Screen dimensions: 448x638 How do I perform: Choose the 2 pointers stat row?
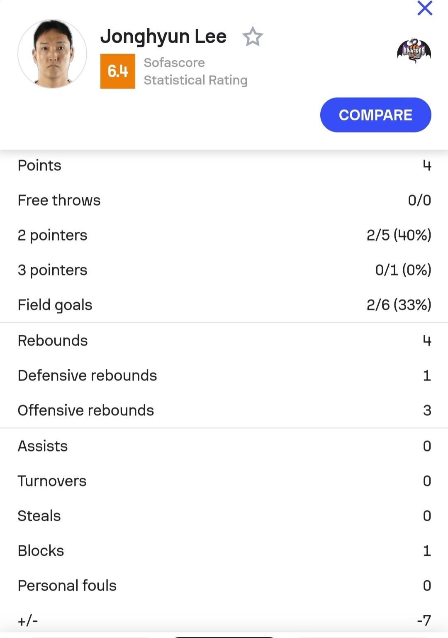tap(224, 235)
